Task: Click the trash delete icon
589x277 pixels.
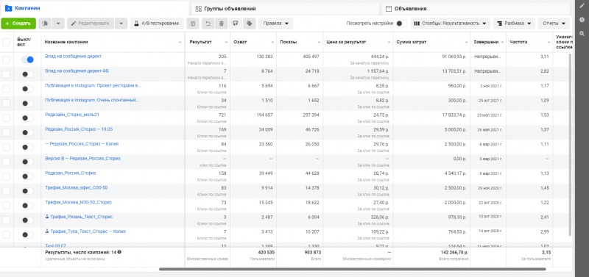Action: [222, 24]
